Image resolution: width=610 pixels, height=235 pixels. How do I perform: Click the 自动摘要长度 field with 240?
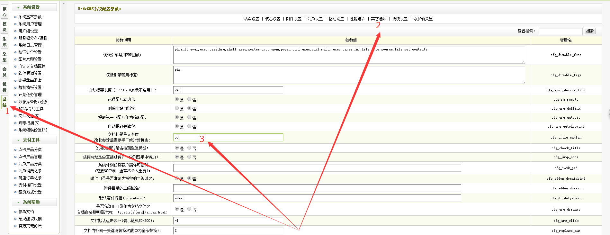point(228,90)
